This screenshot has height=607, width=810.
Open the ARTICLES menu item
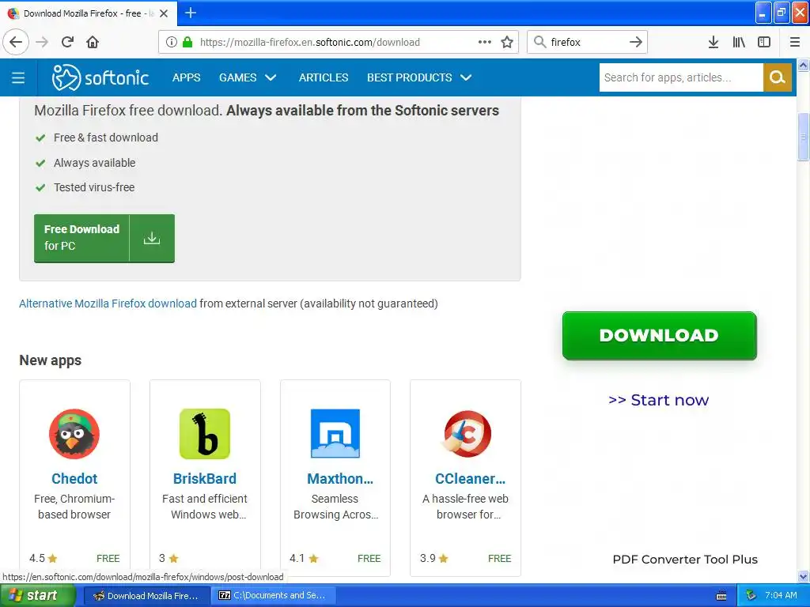pos(324,77)
